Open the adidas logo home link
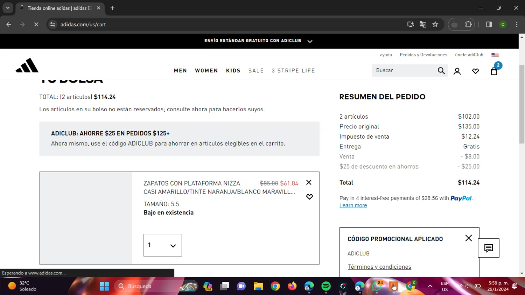 (x=27, y=65)
